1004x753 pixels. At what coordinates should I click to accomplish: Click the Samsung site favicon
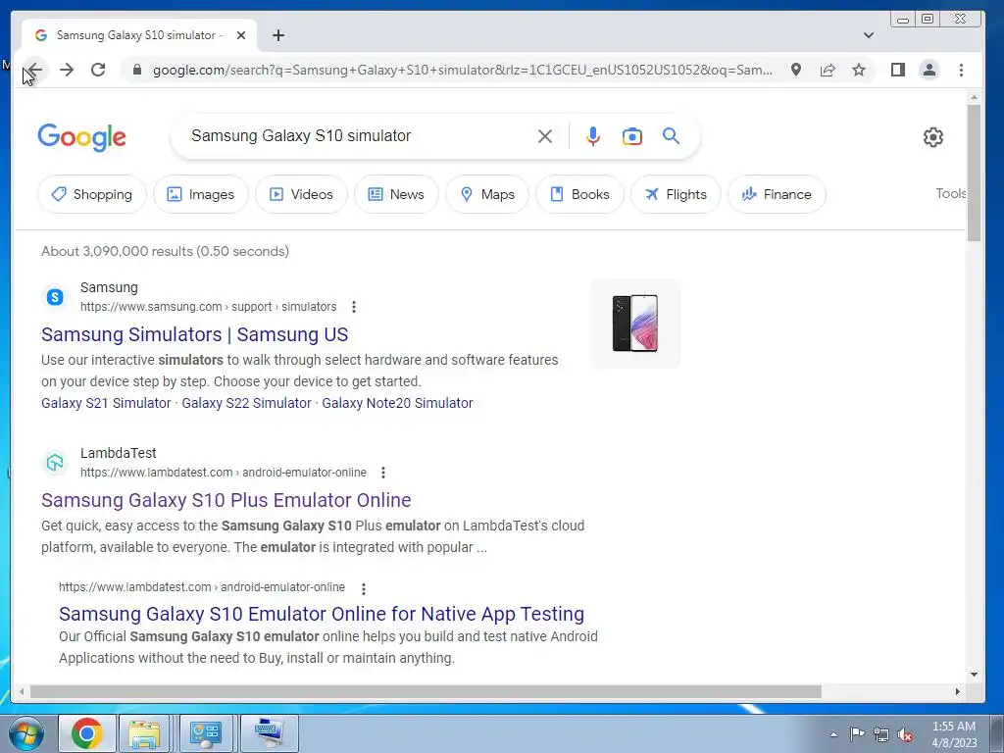click(55, 297)
